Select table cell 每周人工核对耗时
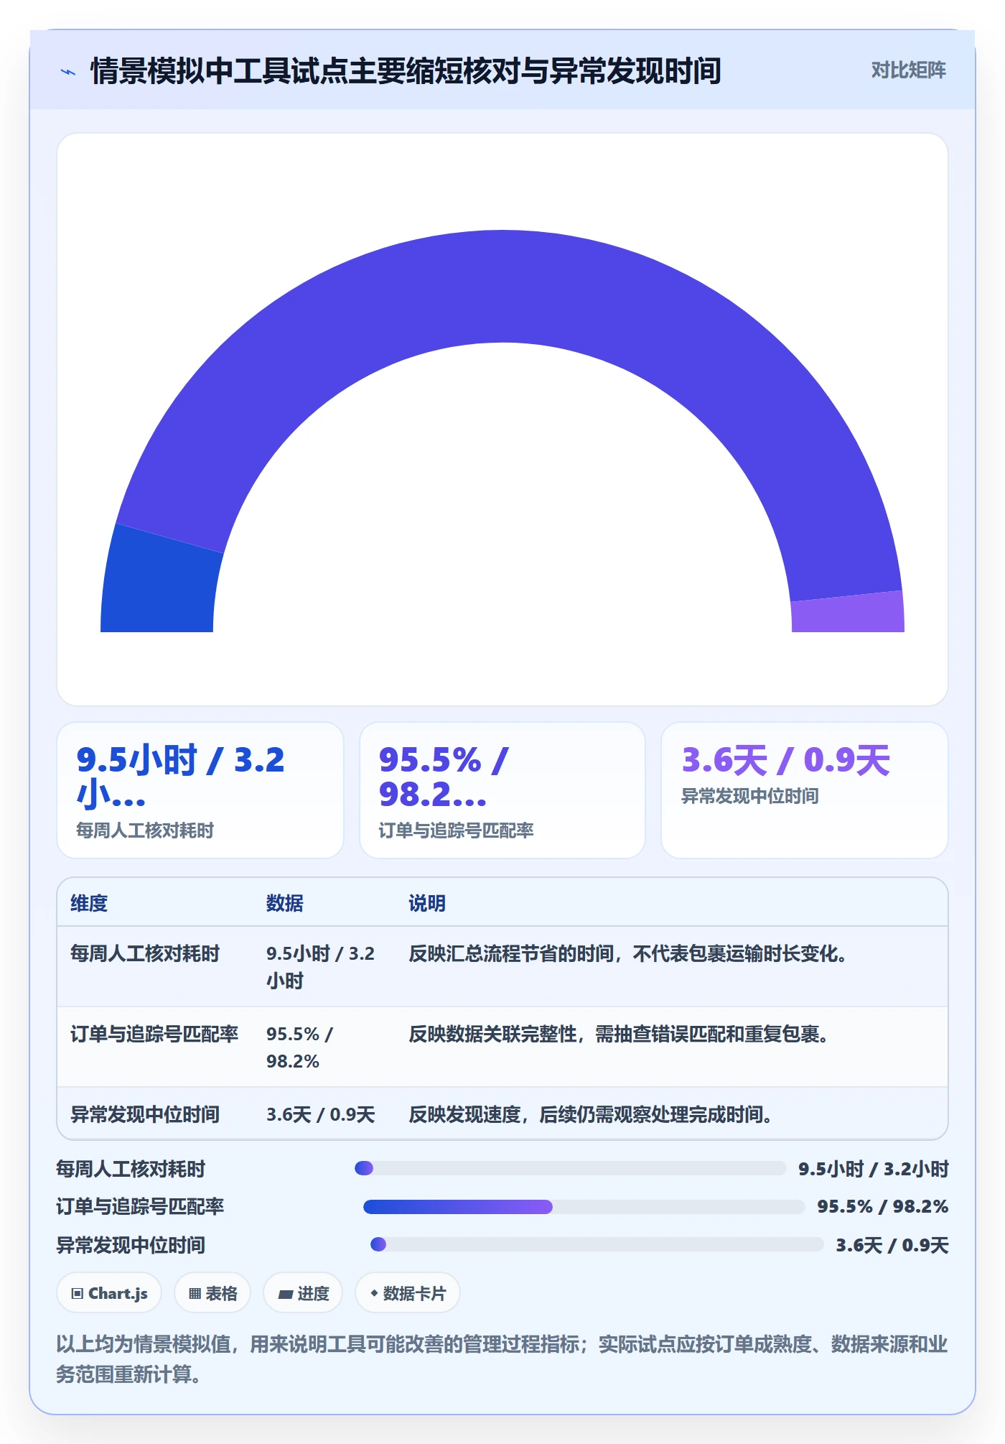This screenshot has height=1444, width=1005. click(145, 953)
